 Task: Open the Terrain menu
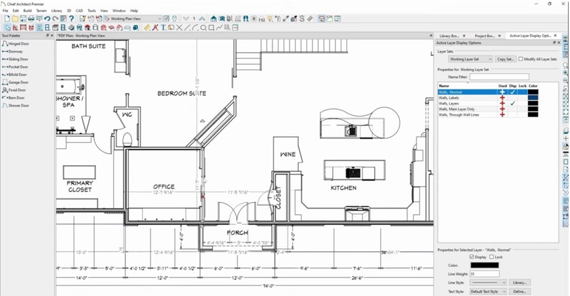pyautogui.click(x=41, y=11)
